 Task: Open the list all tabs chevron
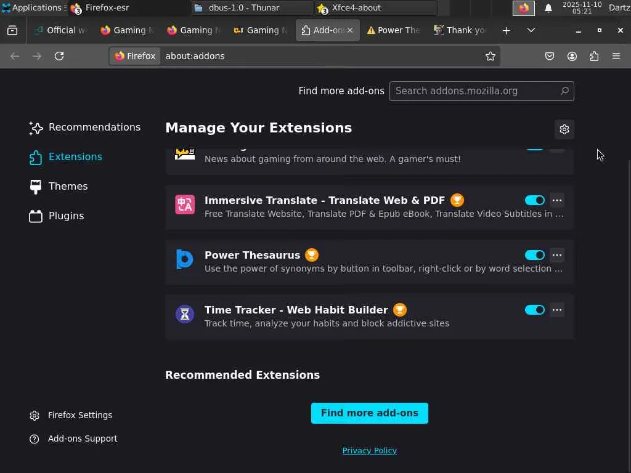pos(531,30)
